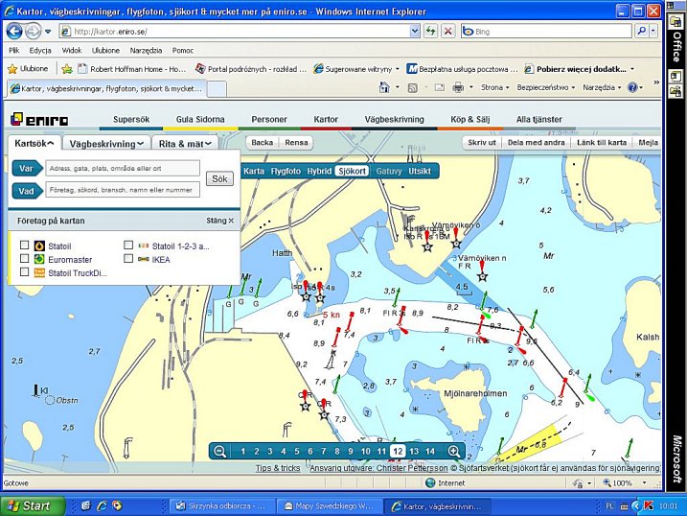Check the Euromaster checkbox
The width and height of the screenshot is (687, 516).
(25, 259)
